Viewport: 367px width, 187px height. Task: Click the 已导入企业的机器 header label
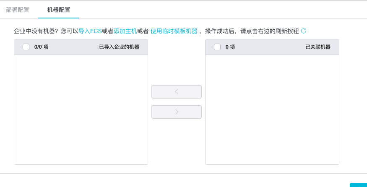tap(119, 47)
